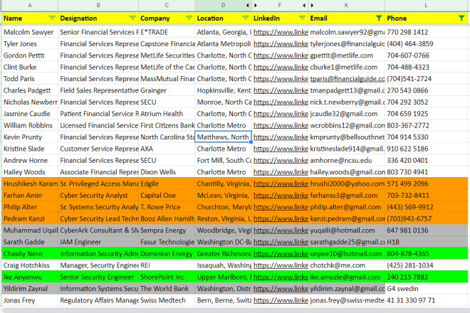The image size is (470, 313).
Task: Select the G4 swedin cell
Action: (427, 289)
